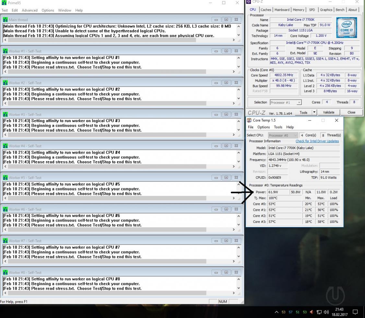
Task: Maximize the Worker #8 Self-Test window
Action: [x=226, y=272]
